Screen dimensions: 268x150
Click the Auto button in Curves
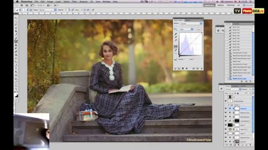click(198, 29)
